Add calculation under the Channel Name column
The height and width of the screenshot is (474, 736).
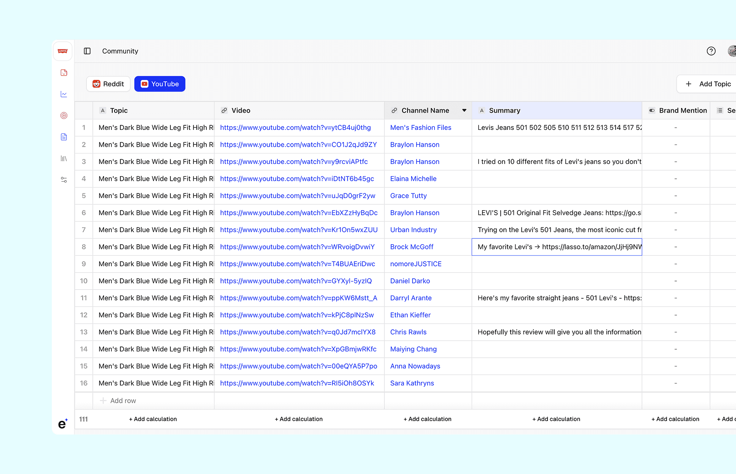[428, 419]
